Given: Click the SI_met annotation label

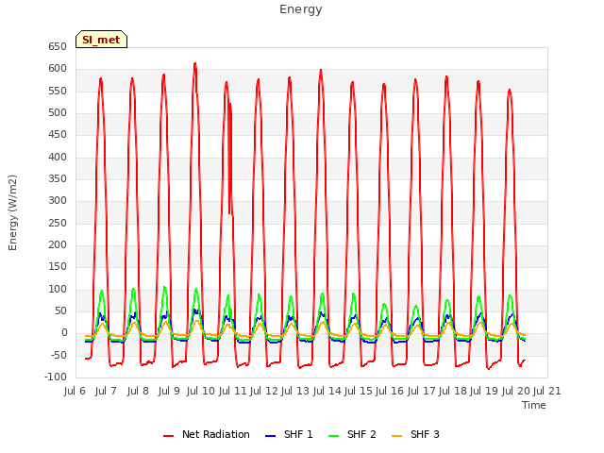Looking at the screenshot, I should pos(101,40).
